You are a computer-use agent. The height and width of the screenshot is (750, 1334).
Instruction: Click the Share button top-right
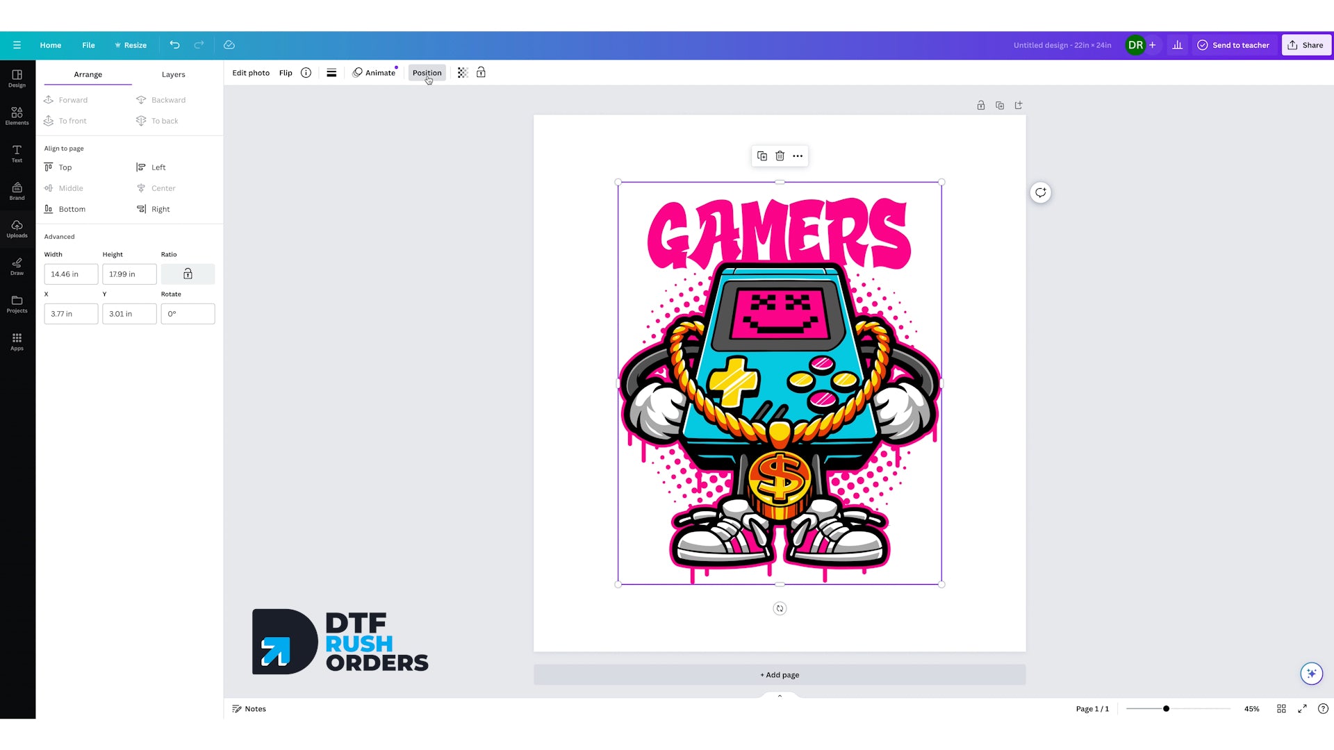coord(1306,45)
